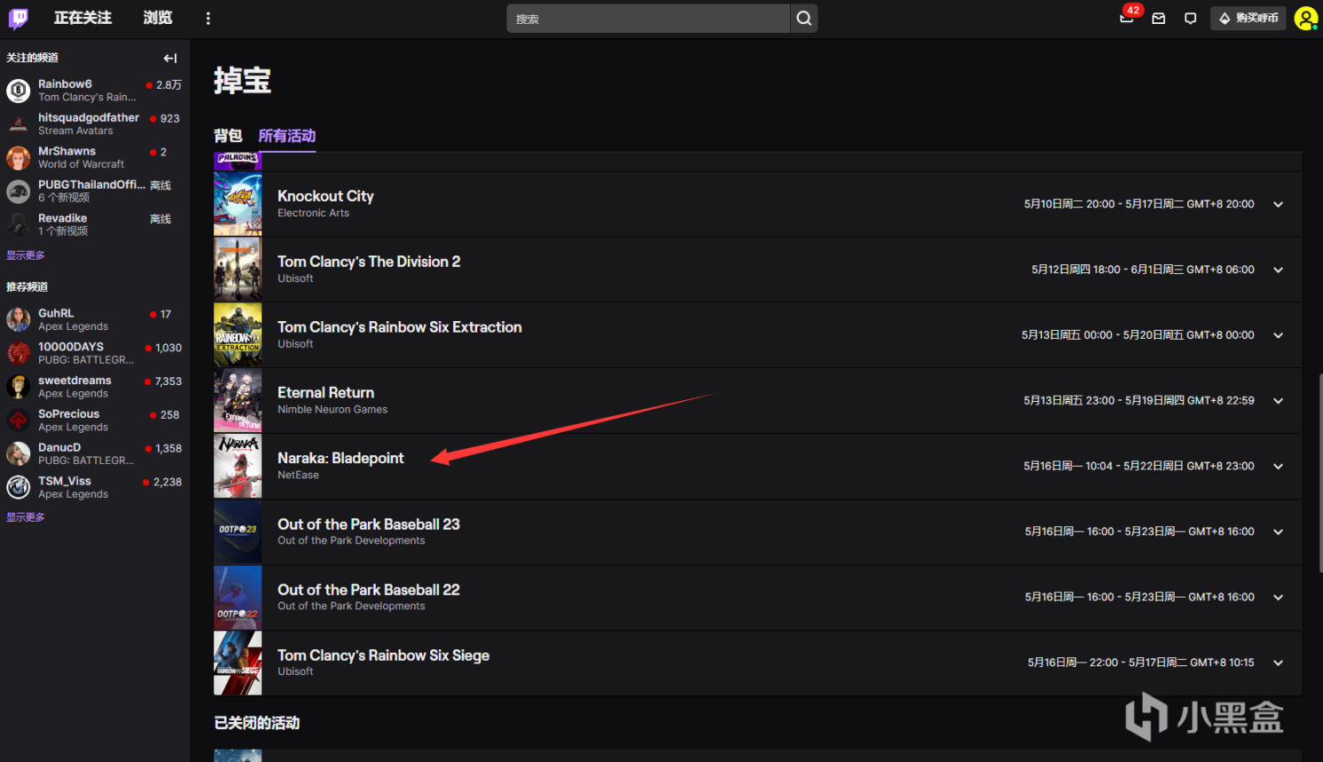Image resolution: width=1323 pixels, height=762 pixels.
Task: Show more recommended channels link
Action: [26, 517]
